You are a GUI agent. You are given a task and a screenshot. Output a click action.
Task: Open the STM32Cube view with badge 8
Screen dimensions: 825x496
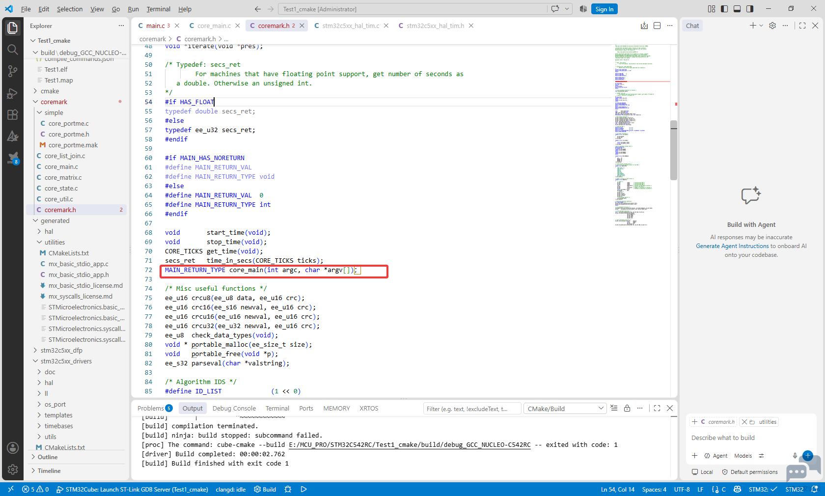13,158
